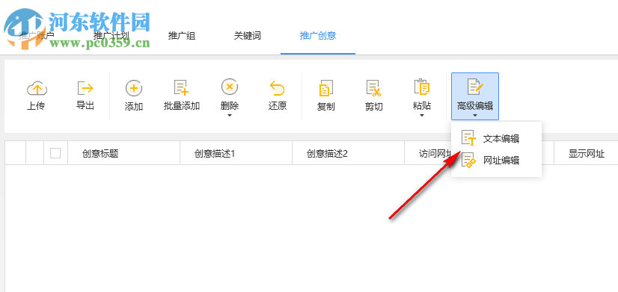Switch to the 推广组 tab
The image size is (618, 292).
pyautogui.click(x=182, y=36)
